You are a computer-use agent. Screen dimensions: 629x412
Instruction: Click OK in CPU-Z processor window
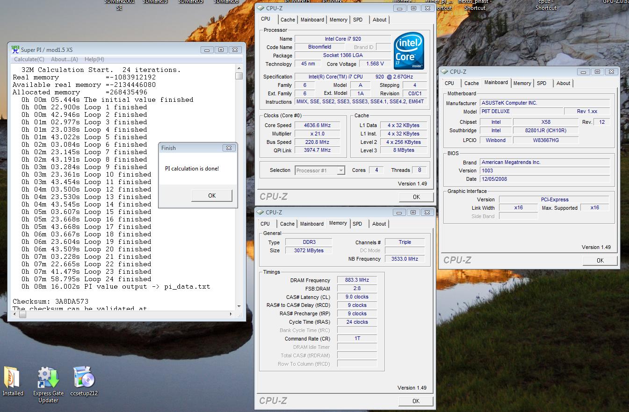point(416,197)
